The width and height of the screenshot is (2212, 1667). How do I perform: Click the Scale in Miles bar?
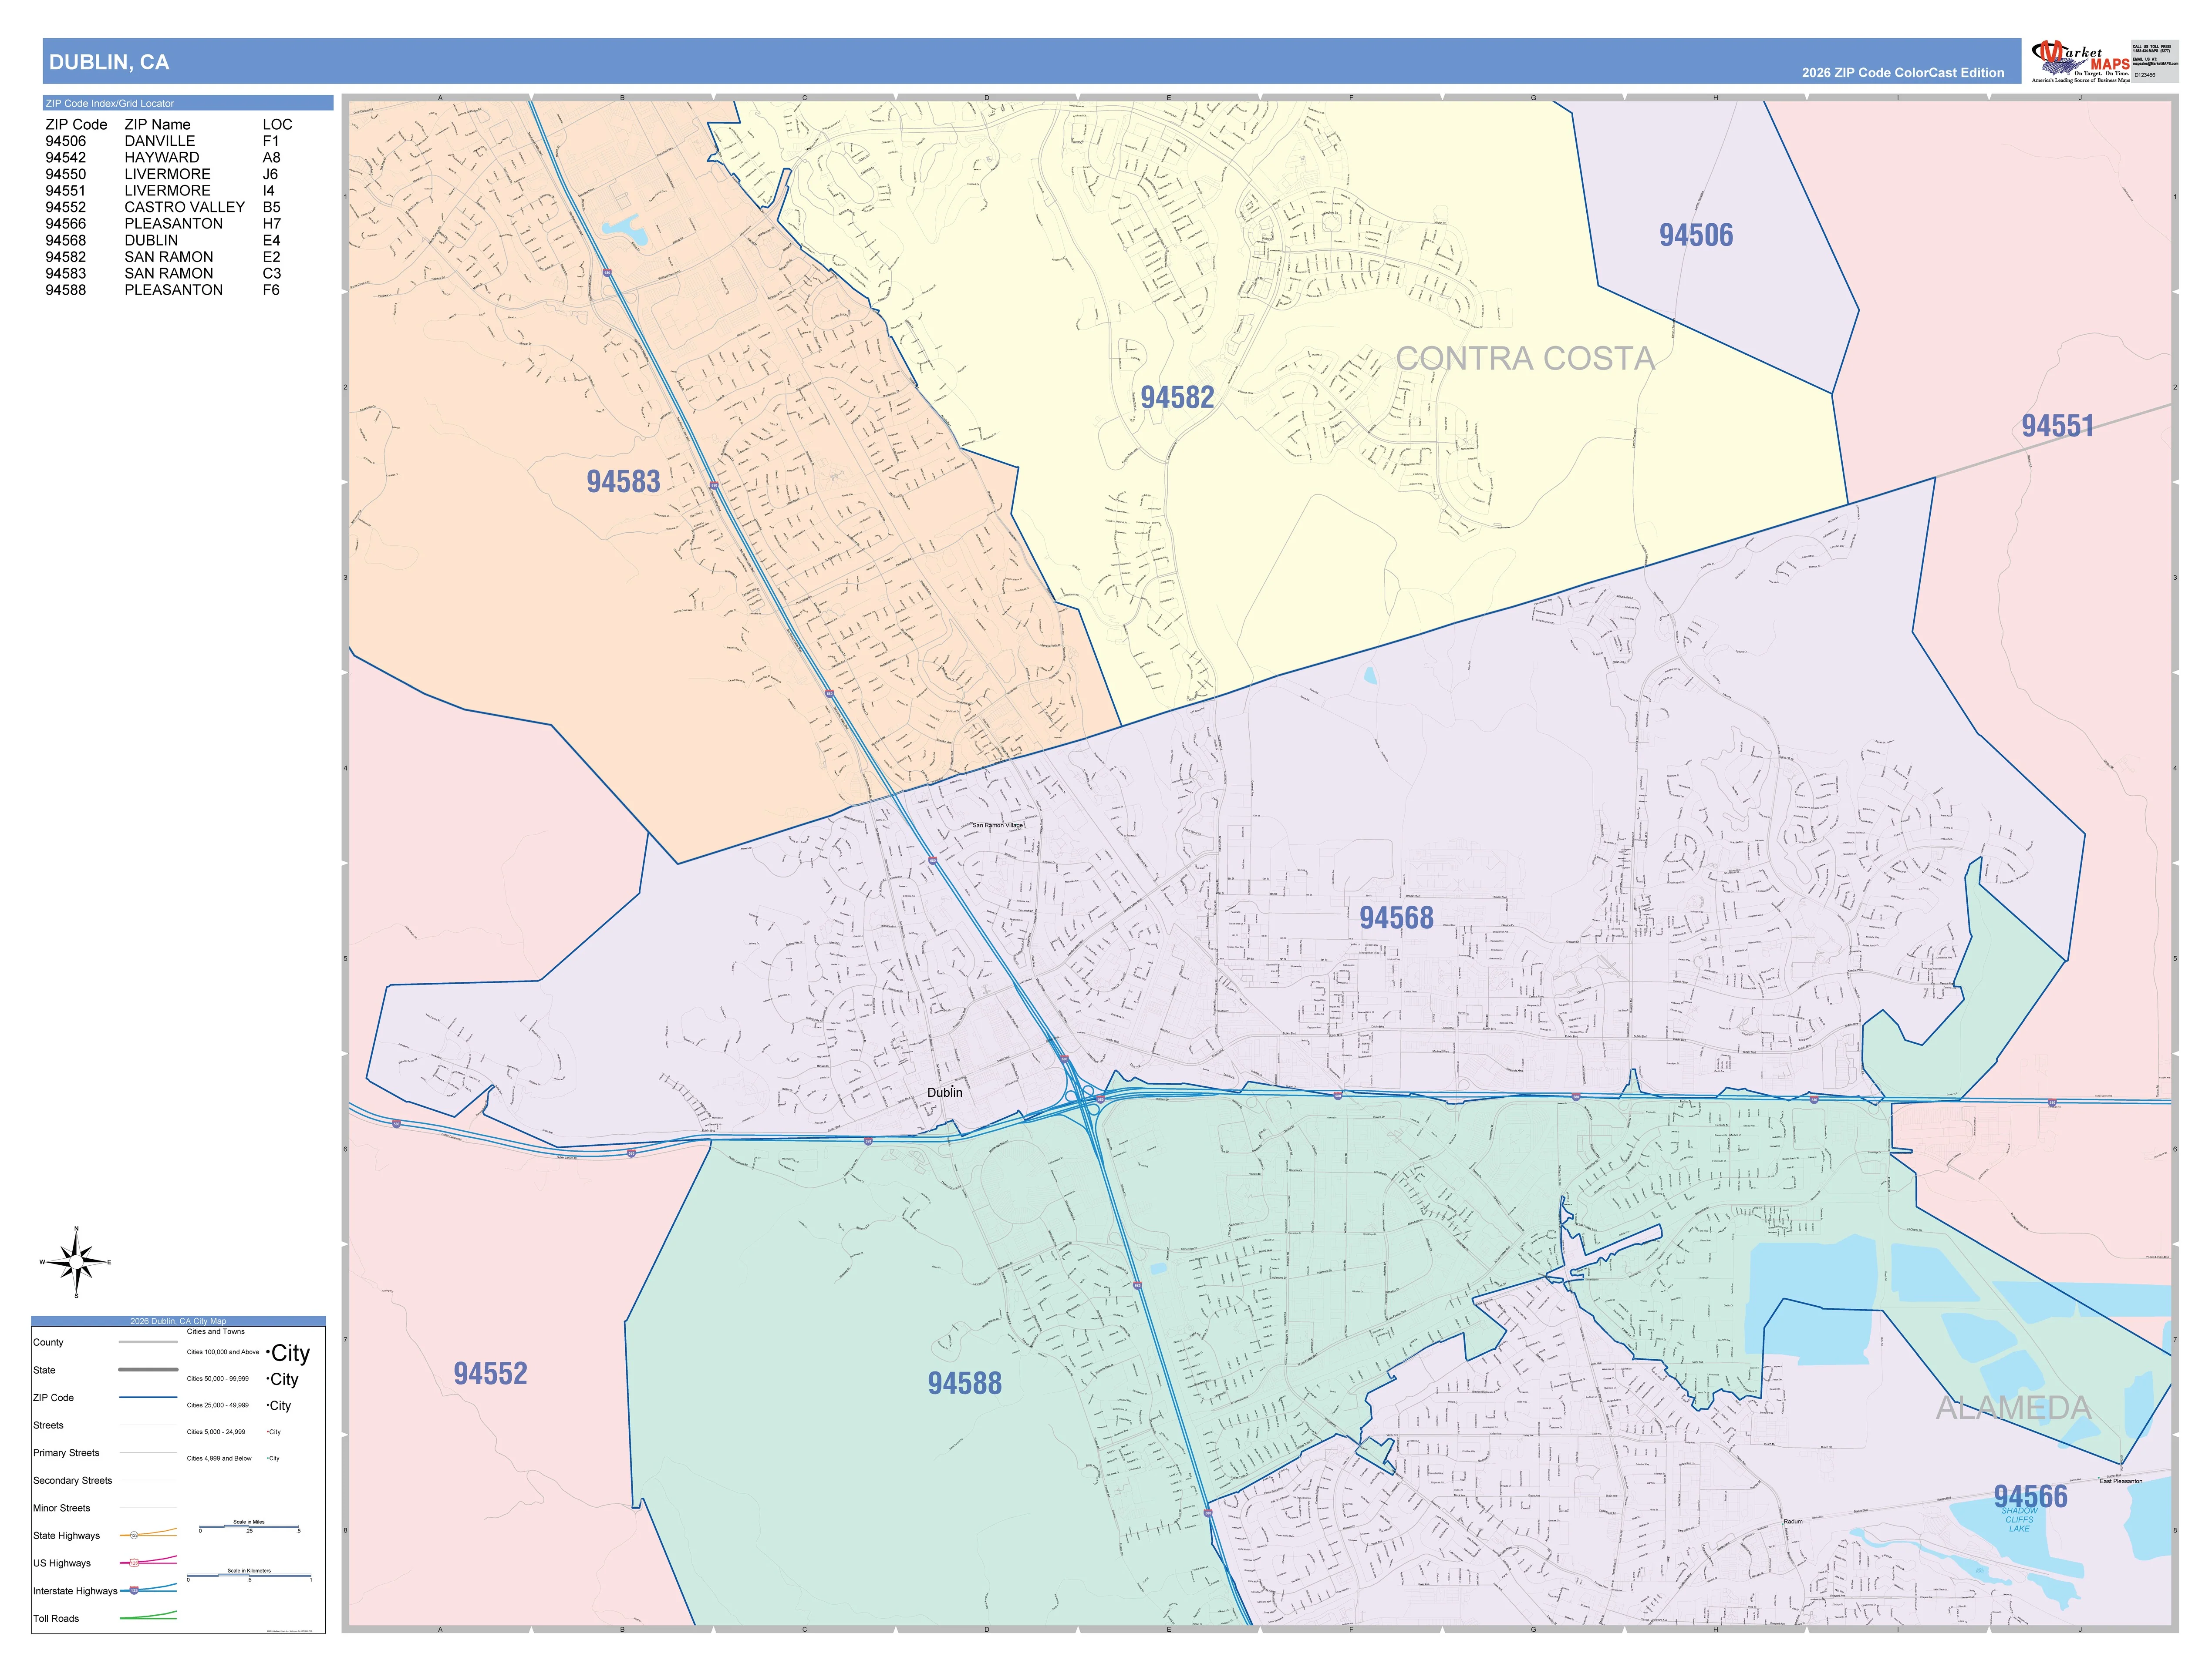[x=249, y=1526]
